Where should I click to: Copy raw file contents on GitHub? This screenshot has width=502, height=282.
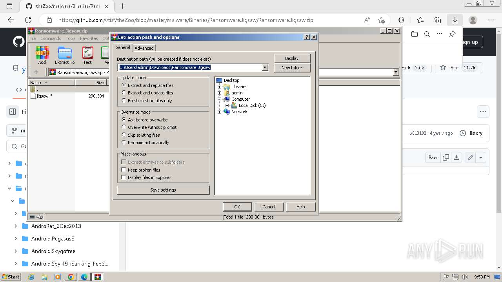(446, 157)
